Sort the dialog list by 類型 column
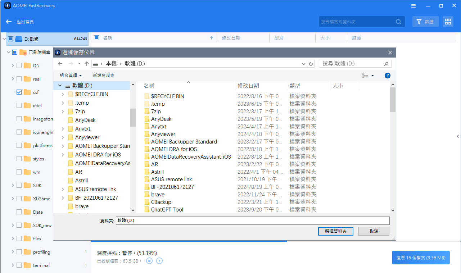Viewport: 461px width, 273px height. point(295,86)
